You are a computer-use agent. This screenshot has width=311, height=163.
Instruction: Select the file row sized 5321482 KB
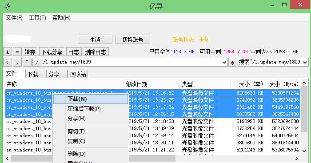tap(153, 107)
